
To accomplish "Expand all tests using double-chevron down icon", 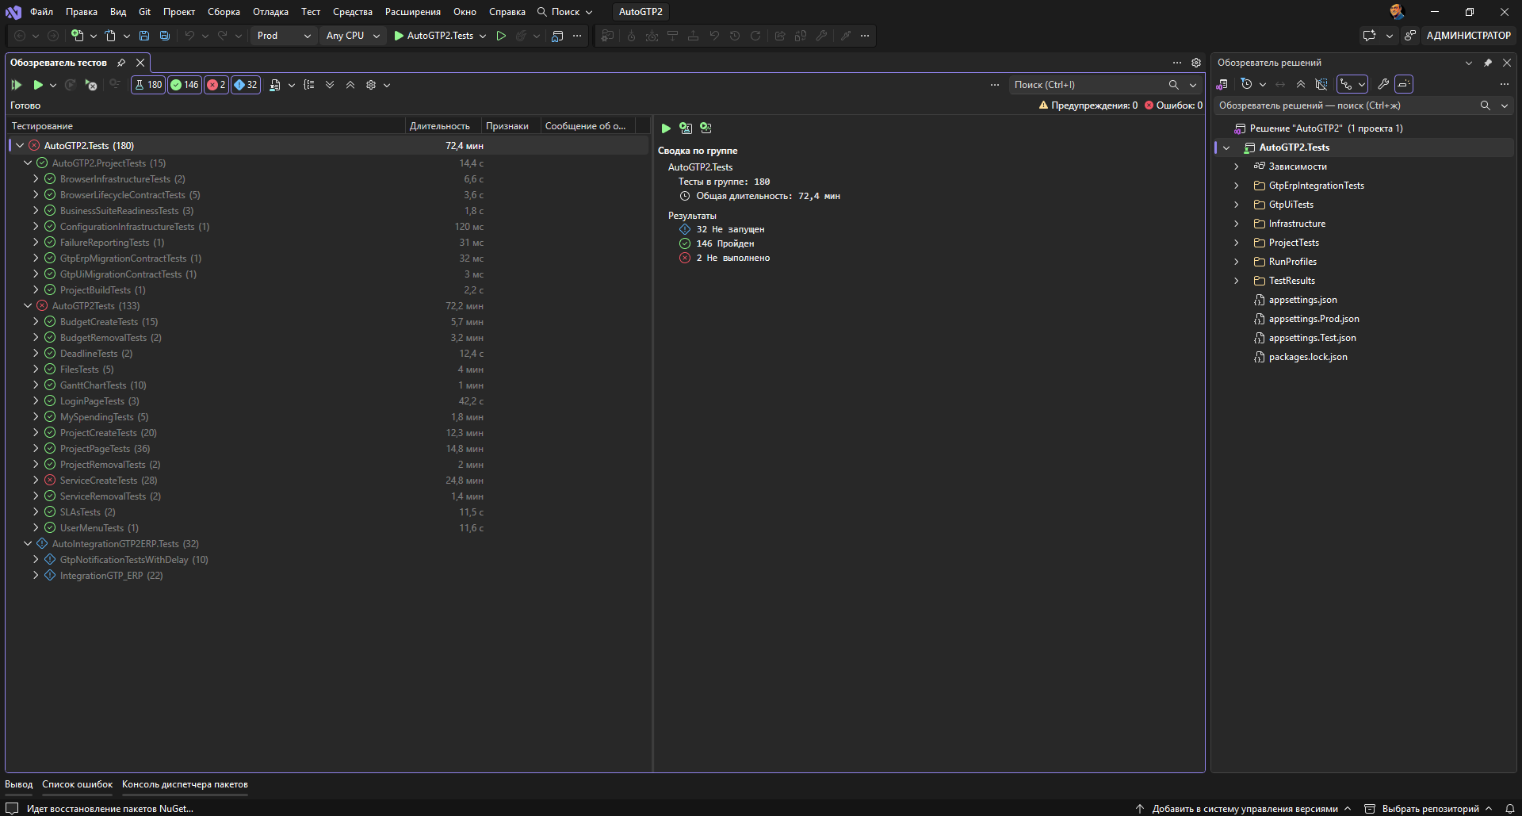I will (x=330, y=85).
